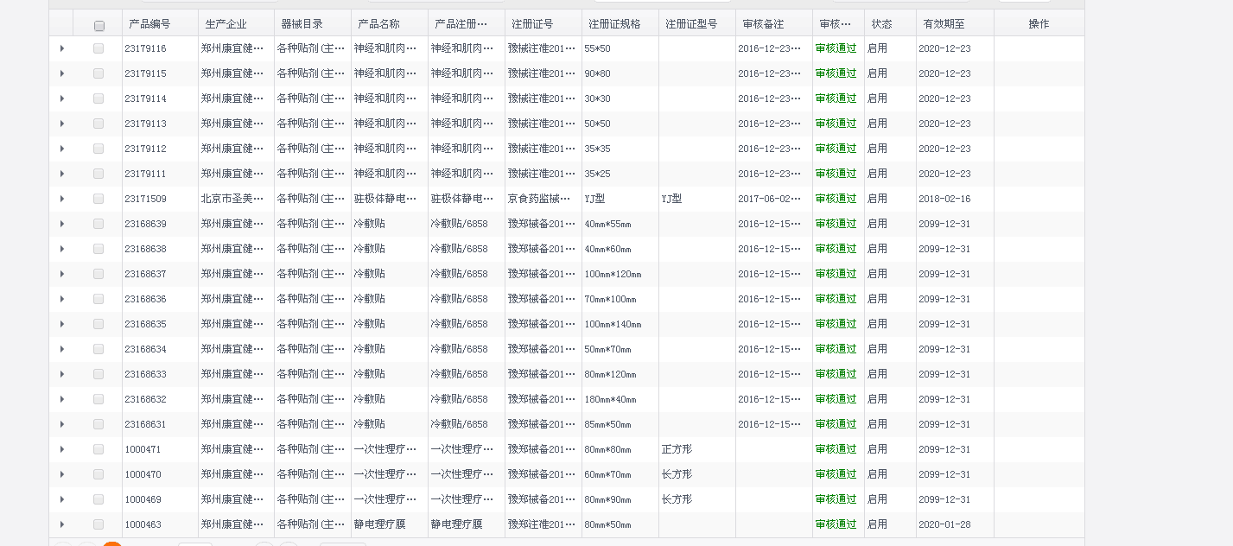Screen dimensions: 1233x546
Task: Expand row arrow for product 1000471
Action: pos(61,449)
